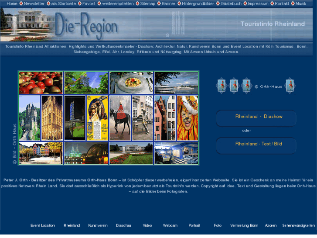Click the Touristinfo Rheinland banner heading
The width and height of the screenshot is (317, 238).
pos(273,24)
